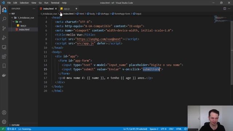The image size is (233, 131).
Task: Open the Explorer view in activity bar
Action: coord(4,10)
